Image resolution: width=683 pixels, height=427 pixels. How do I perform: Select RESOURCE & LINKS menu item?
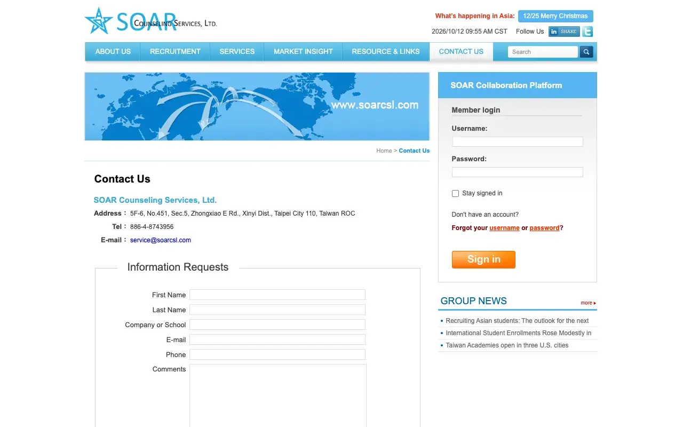point(386,52)
